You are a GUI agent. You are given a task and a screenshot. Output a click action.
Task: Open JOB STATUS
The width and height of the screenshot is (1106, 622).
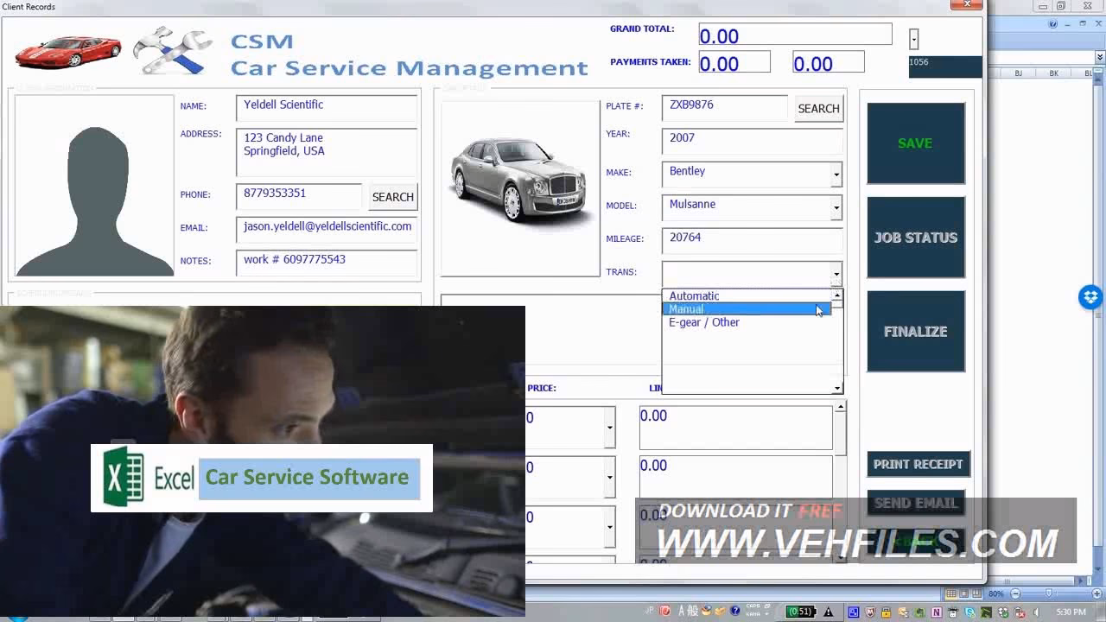[916, 238]
